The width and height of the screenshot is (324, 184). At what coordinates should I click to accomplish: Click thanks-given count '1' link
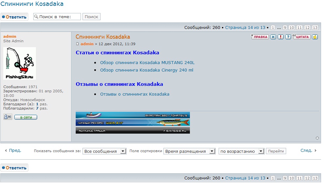(x=37, y=104)
